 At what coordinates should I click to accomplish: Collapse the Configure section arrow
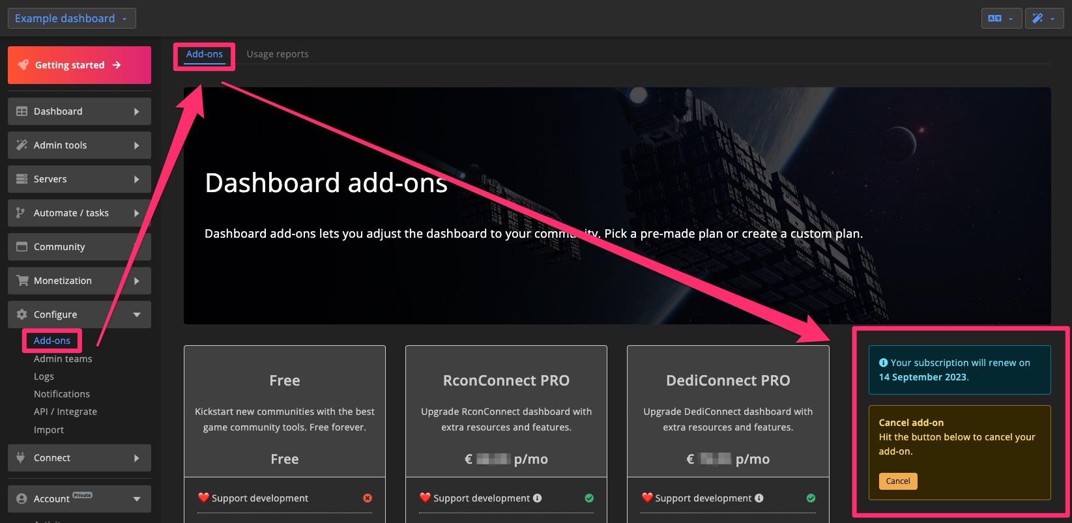pyautogui.click(x=137, y=315)
